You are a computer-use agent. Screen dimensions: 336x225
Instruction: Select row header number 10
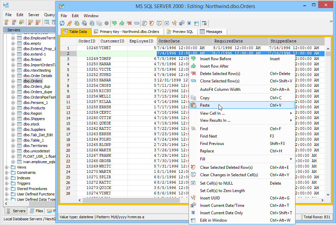(68, 97)
